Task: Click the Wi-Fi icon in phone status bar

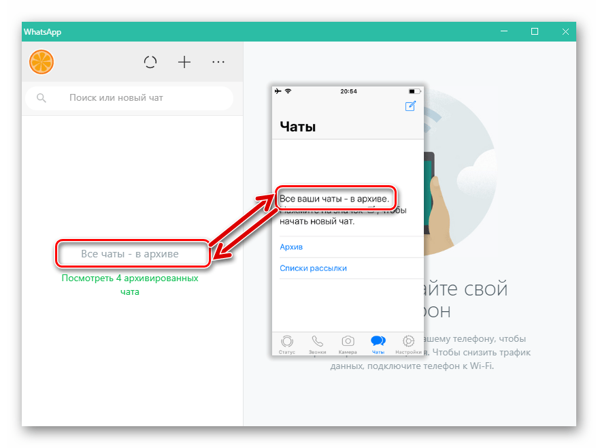Action: coord(288,91)
